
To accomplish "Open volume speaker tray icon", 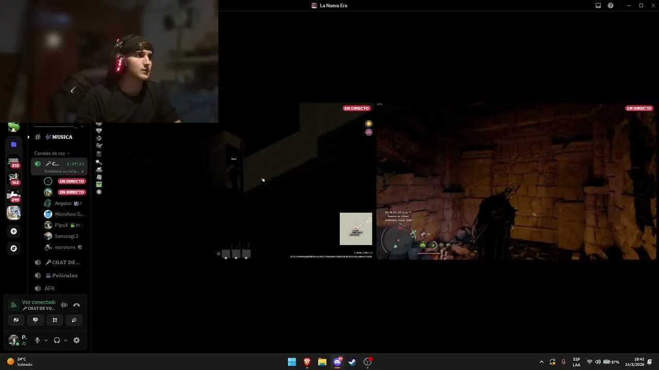I will click(x=598, y=362).
